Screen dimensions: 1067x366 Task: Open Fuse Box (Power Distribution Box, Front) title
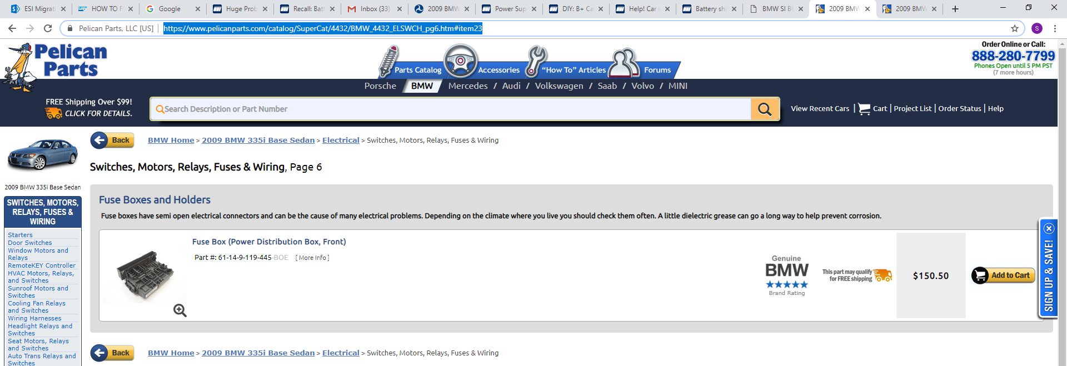[269, 242]
